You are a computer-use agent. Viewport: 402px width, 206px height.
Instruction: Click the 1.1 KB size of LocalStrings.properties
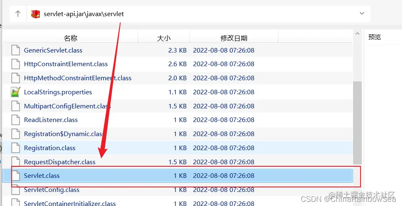178,92
